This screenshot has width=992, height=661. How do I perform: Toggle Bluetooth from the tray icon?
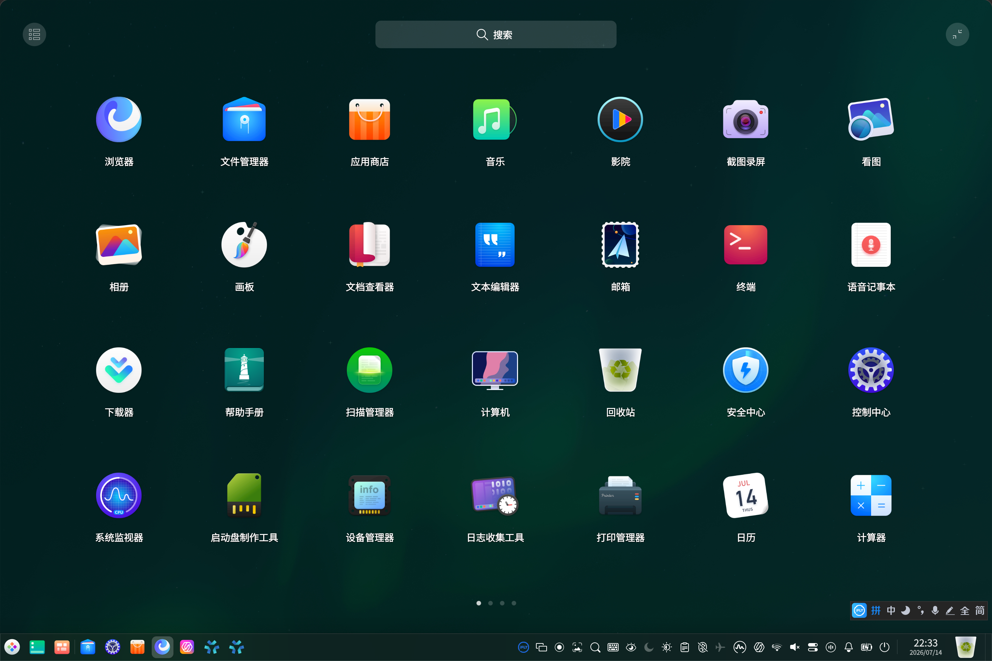(703, 647)
